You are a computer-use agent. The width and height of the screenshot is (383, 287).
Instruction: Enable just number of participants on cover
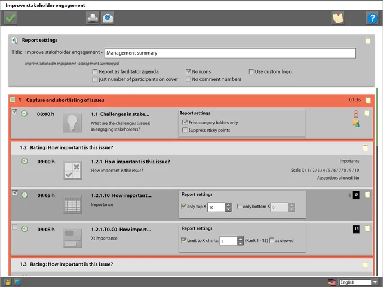pos(95,79)
